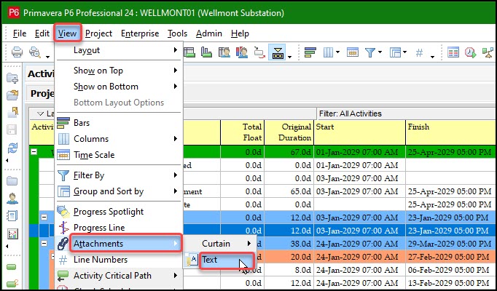Open the Group and Sort dropdown arrow
This screenshot has width=497, height=291.
(405, 52)
